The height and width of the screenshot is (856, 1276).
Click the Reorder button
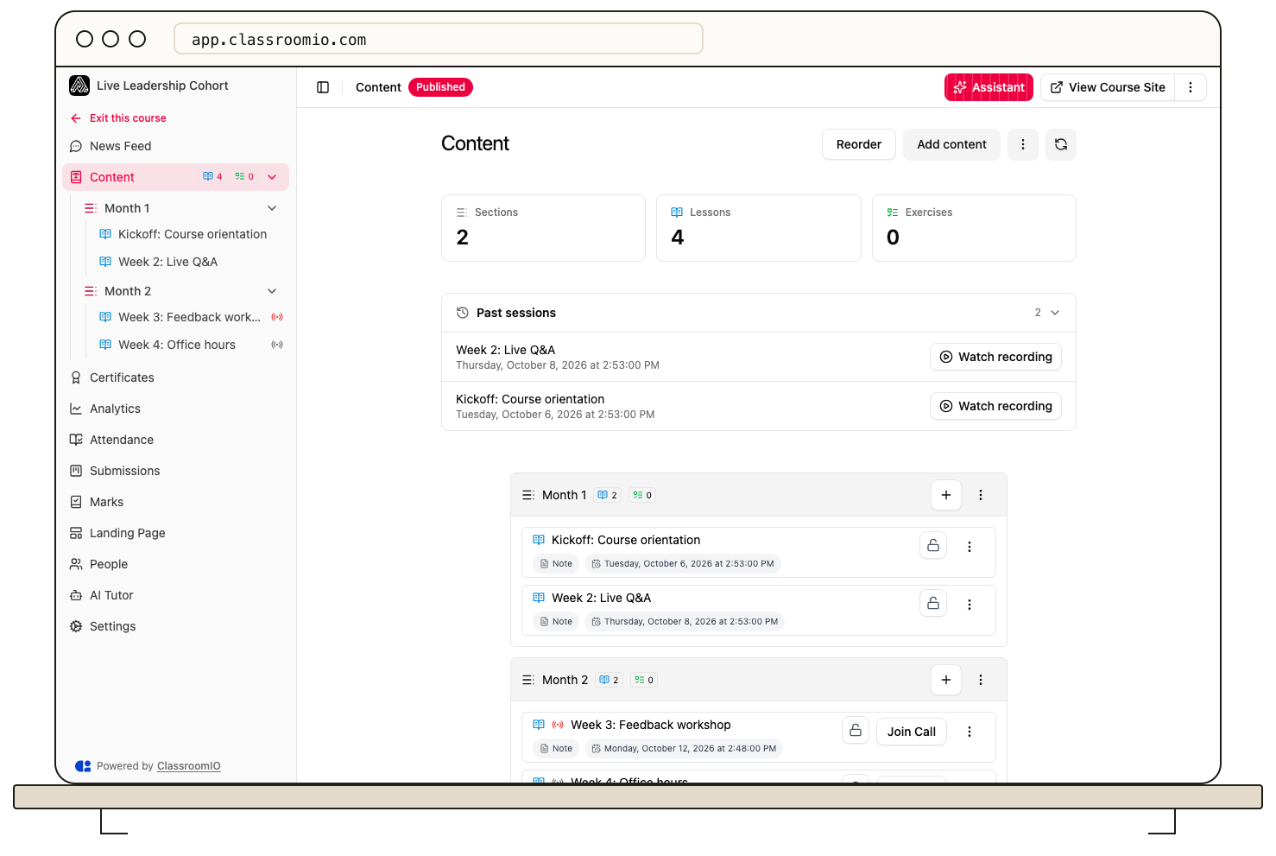[x=859, y=144]
